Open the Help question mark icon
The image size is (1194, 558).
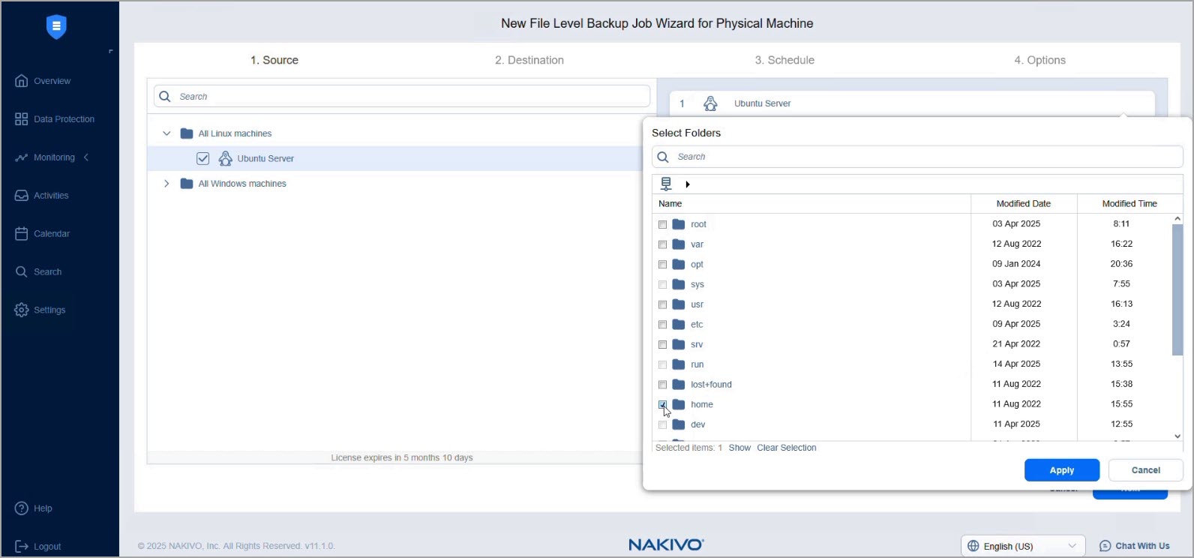[x=21, y=508]
